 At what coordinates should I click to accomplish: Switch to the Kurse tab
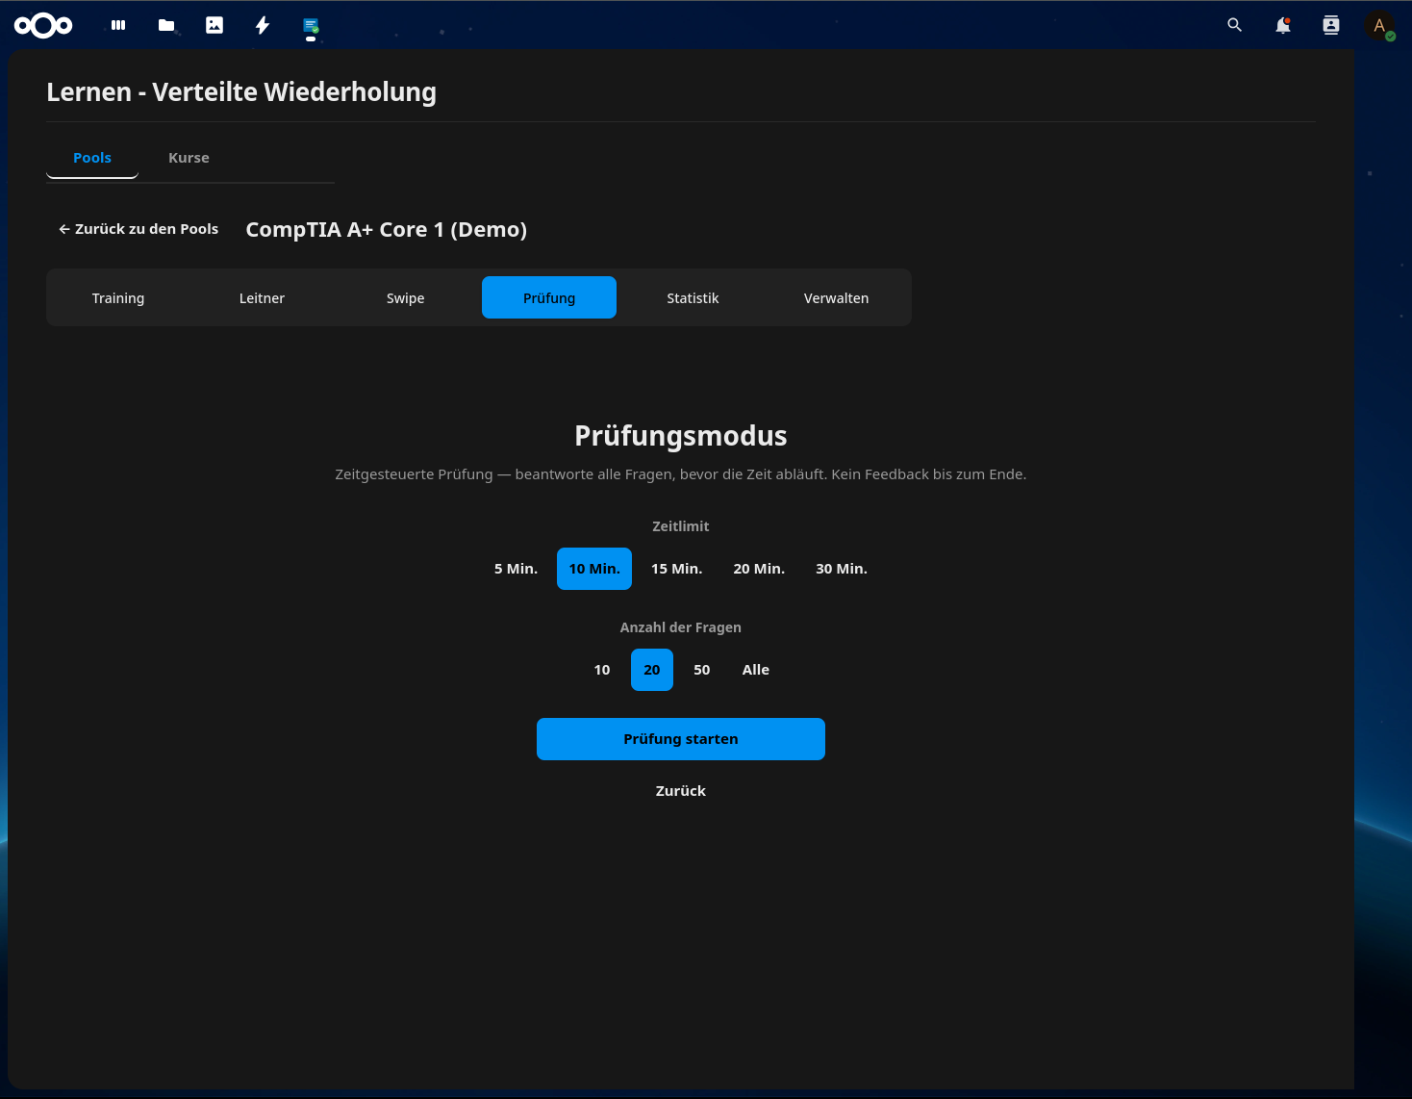click(189, 157)
